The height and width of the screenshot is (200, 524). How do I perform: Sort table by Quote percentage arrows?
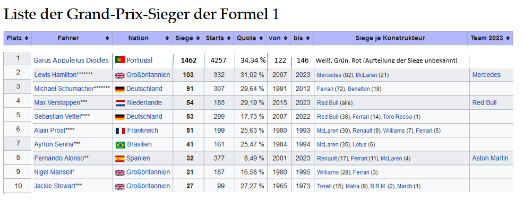[x=261, y=38]
